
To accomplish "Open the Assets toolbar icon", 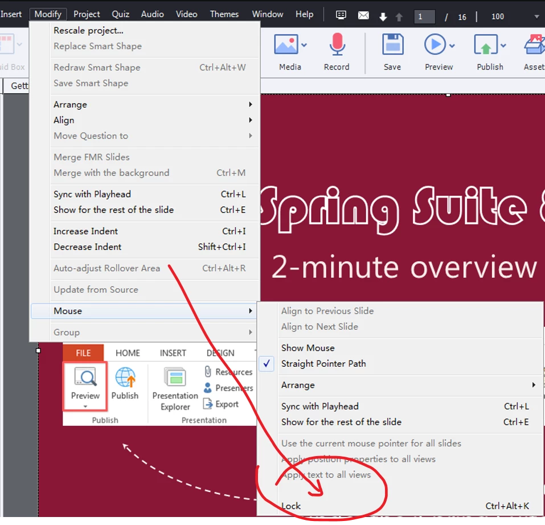I will tap(535, 44).
